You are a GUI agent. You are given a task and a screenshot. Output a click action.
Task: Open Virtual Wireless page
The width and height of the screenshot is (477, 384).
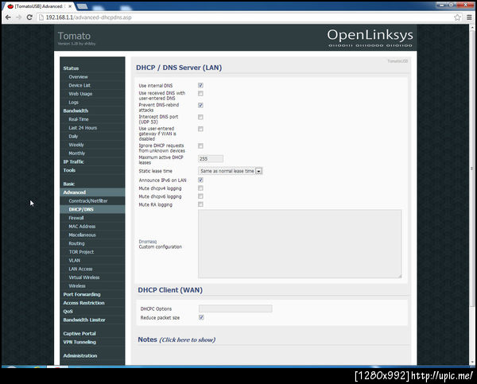(84, 277)
